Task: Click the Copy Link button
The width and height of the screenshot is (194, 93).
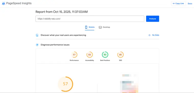Action: pyautogui.click(x=178, y=4)
